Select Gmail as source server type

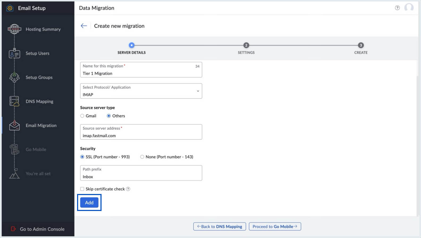pyautogui.click(x=82, y=116)
